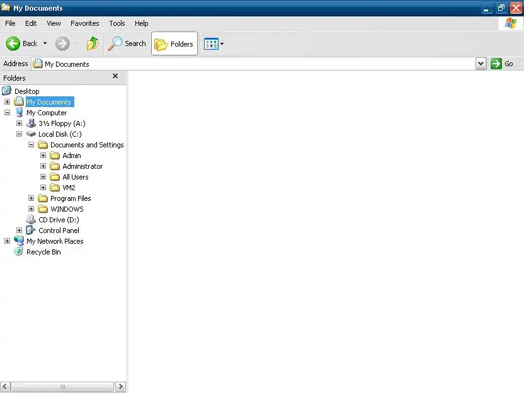
Task: Expand the WINDOWS folder node
Action: pos(31,209)
